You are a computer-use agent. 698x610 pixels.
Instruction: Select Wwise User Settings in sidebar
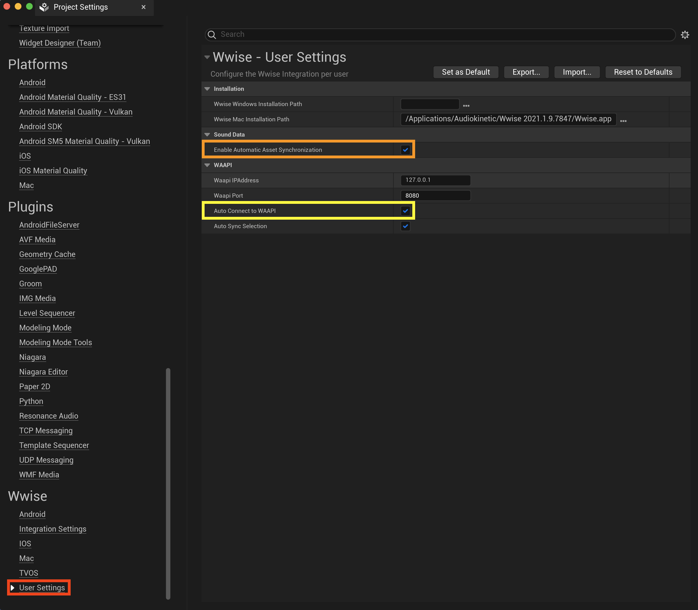(42, 588)
